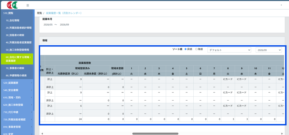Click the 元請承認済（計上） column header
The image size is (289, 135).
click(69, 74)
